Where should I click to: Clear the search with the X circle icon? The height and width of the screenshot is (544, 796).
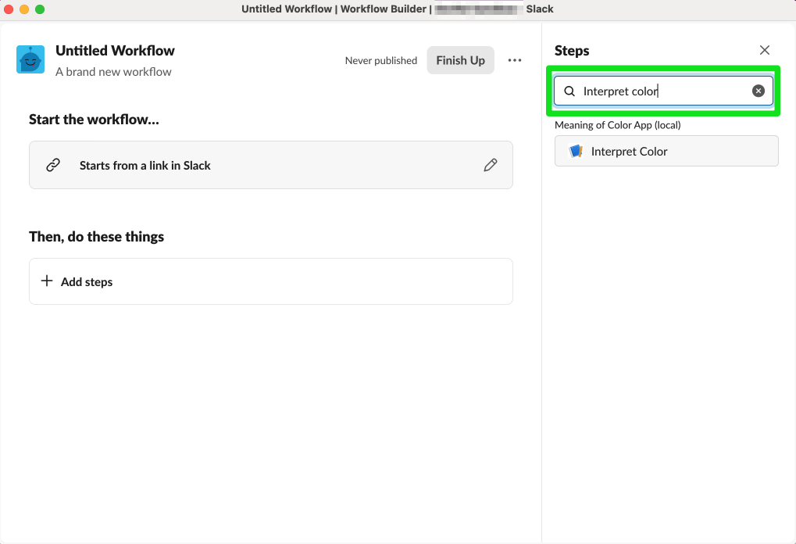pos(758,90)
